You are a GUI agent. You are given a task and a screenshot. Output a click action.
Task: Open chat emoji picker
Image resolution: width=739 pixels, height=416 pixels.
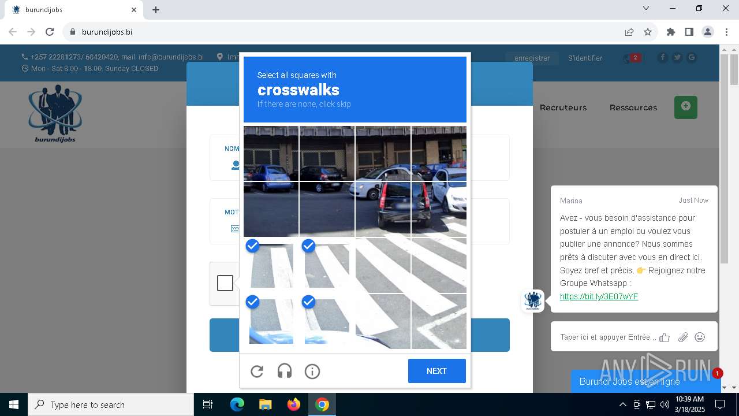(700, 337)
